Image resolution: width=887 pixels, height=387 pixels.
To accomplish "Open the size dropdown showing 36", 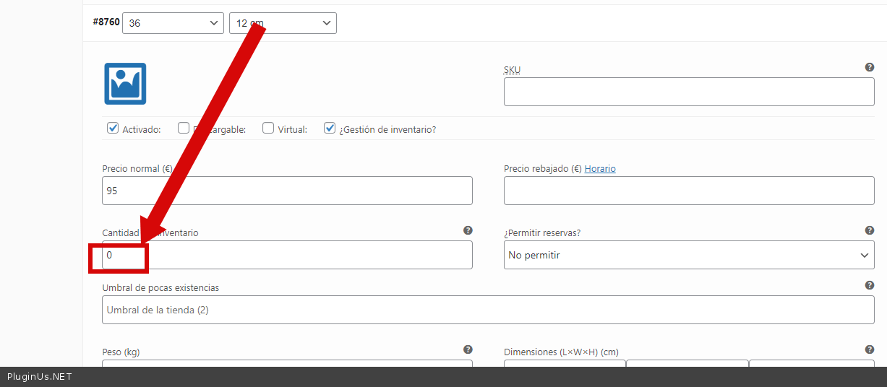I will [173, 23].
